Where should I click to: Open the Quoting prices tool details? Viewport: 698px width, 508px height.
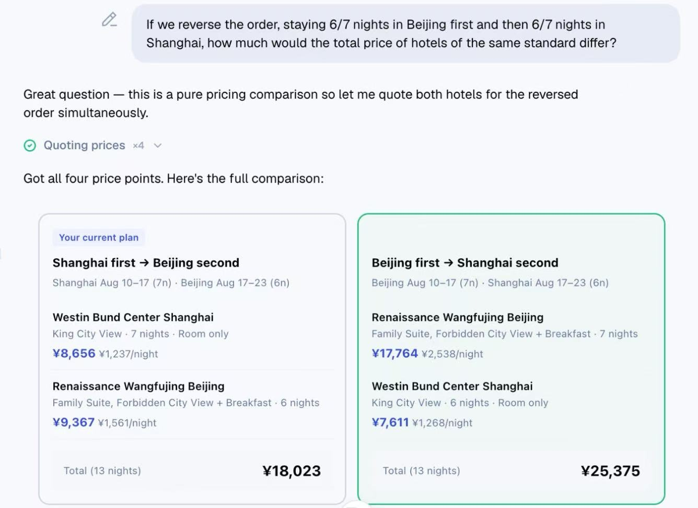84,145
